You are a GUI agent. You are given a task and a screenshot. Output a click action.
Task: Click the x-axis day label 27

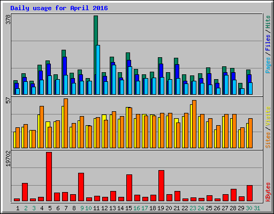(x=225, y=208)
